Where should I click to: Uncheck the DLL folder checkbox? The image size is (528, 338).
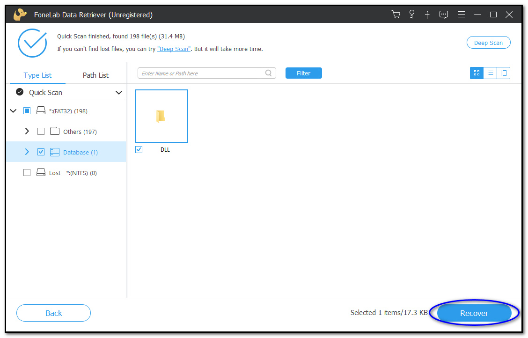(x=139, y=150)
